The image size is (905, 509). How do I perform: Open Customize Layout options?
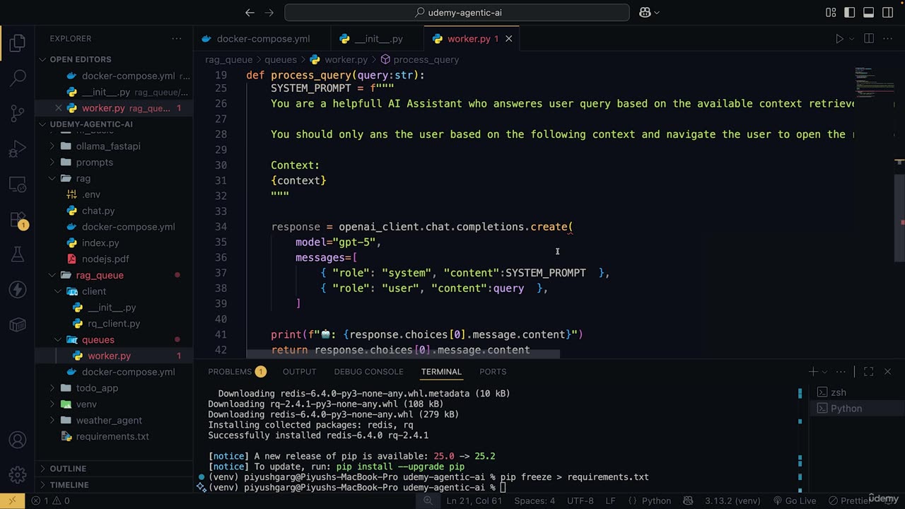[x=831, y=12]
